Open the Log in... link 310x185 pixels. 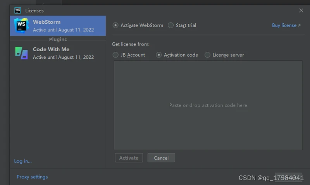point(23,161)
